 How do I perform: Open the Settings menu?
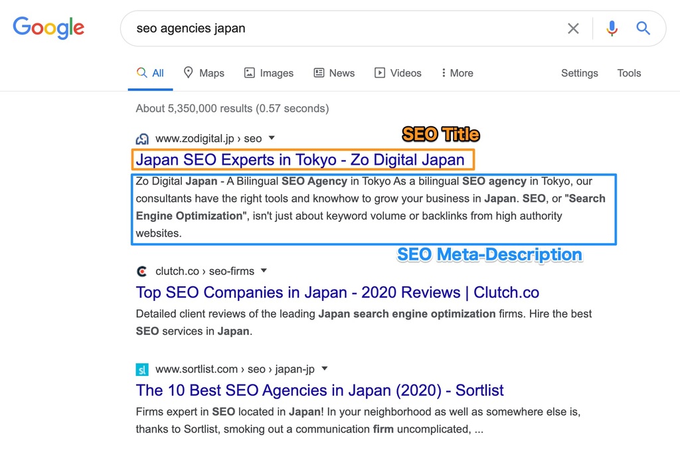[x=578, y=73]
